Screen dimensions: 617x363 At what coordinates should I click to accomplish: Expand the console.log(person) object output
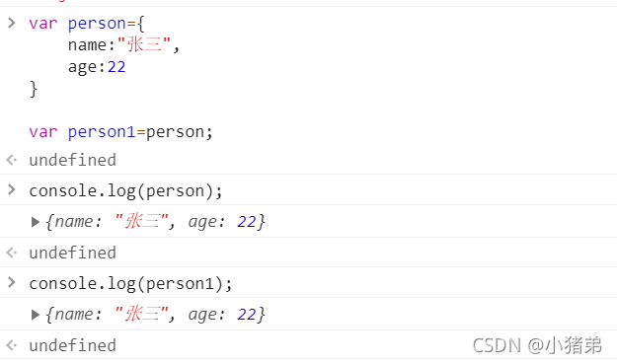point(36,222)
